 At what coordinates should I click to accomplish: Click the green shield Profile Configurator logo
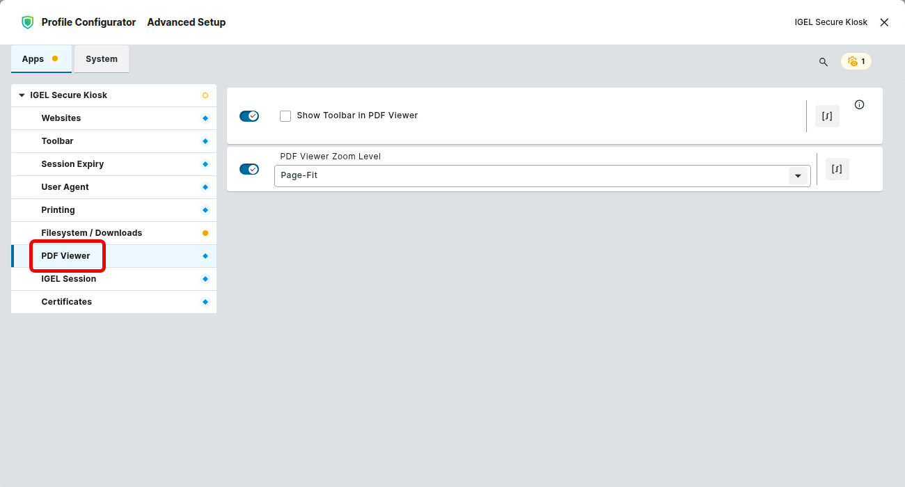click(27, 22)
